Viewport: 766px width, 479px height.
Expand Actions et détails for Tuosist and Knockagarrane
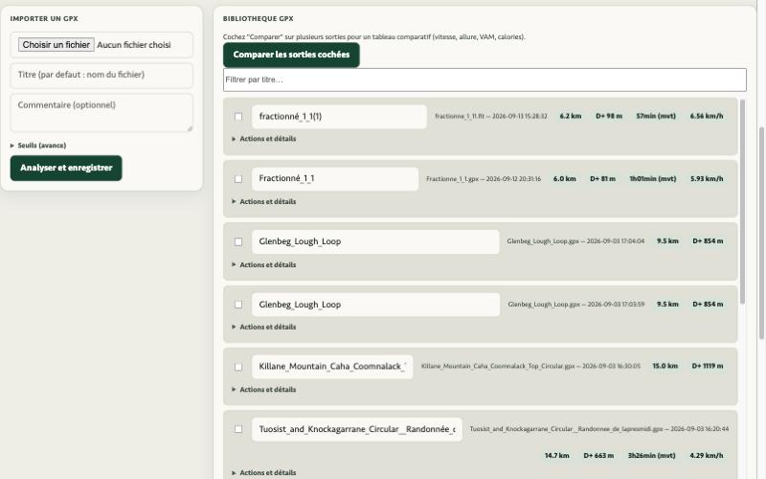[264, 472]
